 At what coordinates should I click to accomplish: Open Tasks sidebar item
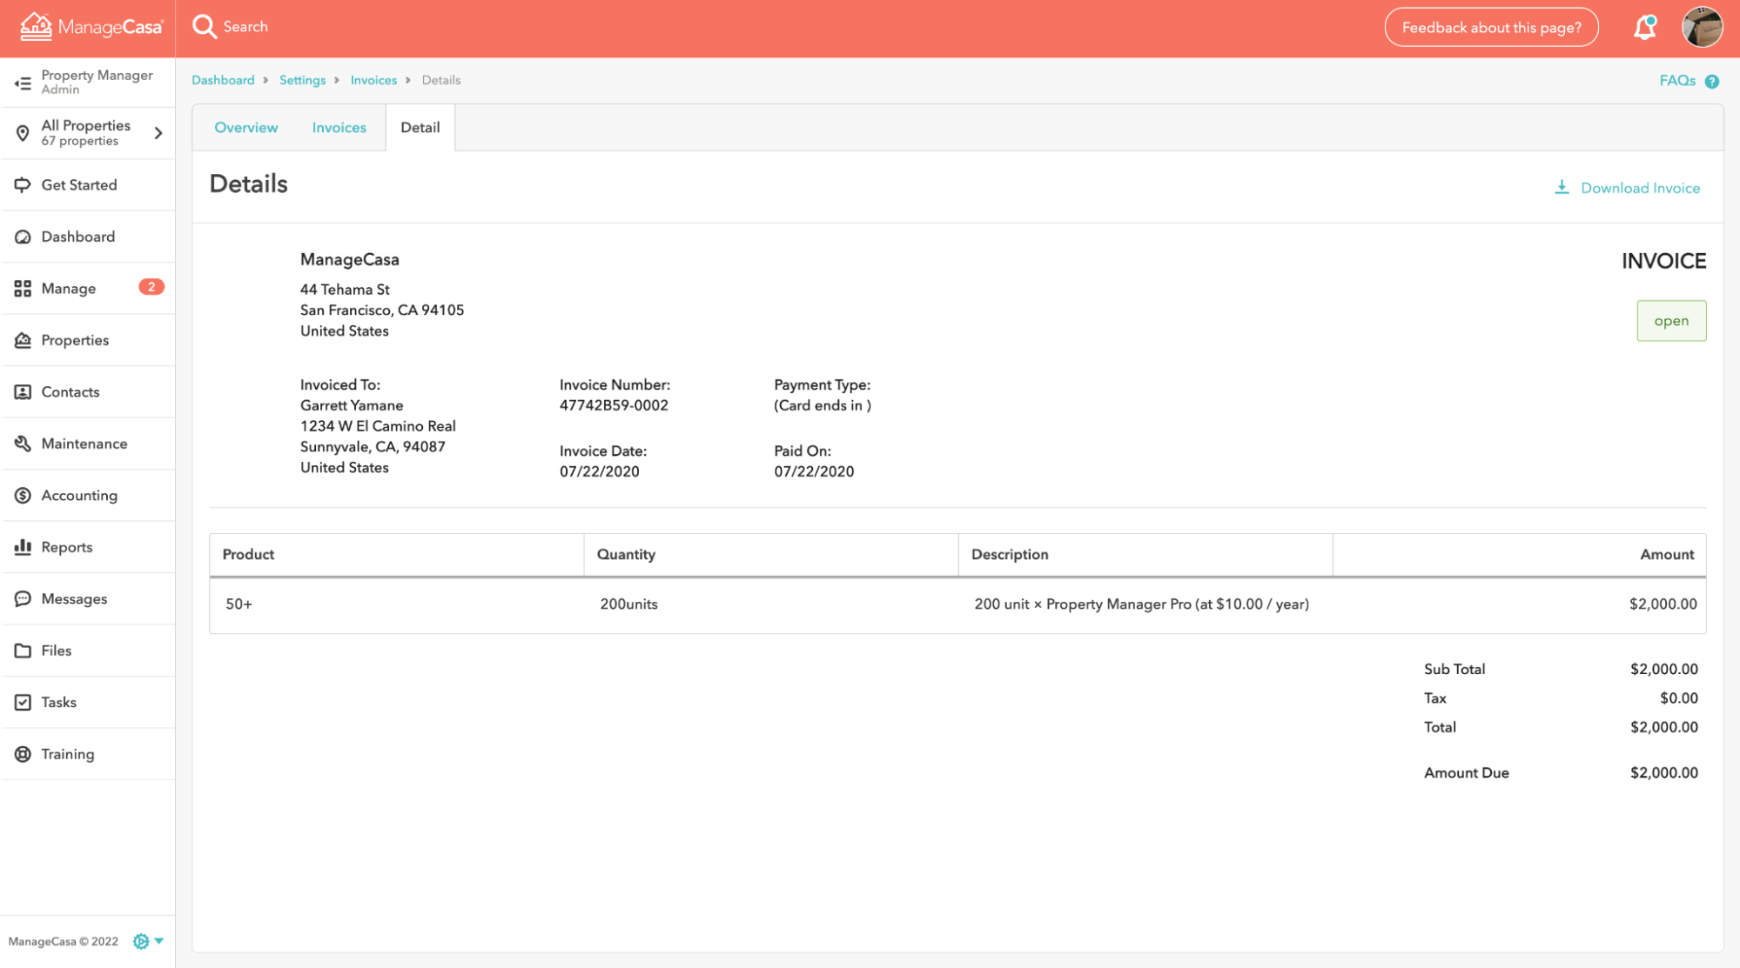87,703
